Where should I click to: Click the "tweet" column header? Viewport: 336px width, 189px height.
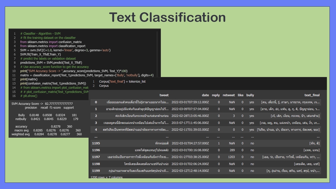tap(164, 95)
